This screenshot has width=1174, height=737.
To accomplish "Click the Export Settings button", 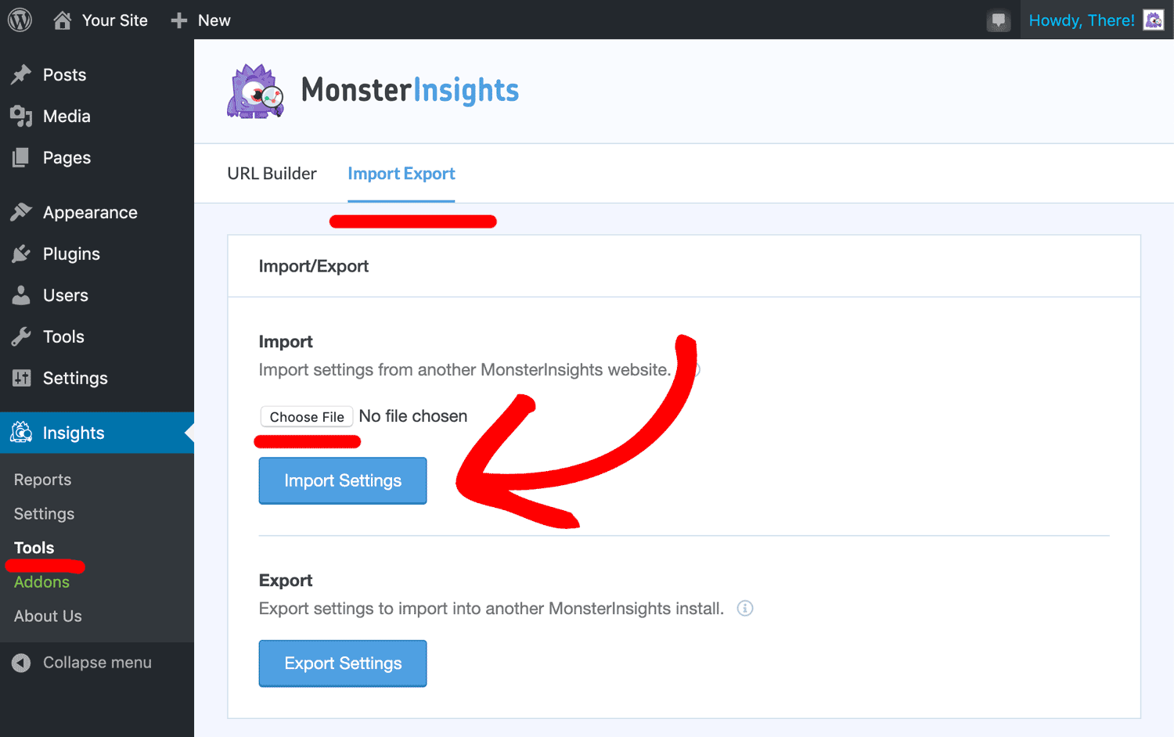I will [x=342, y=663].
